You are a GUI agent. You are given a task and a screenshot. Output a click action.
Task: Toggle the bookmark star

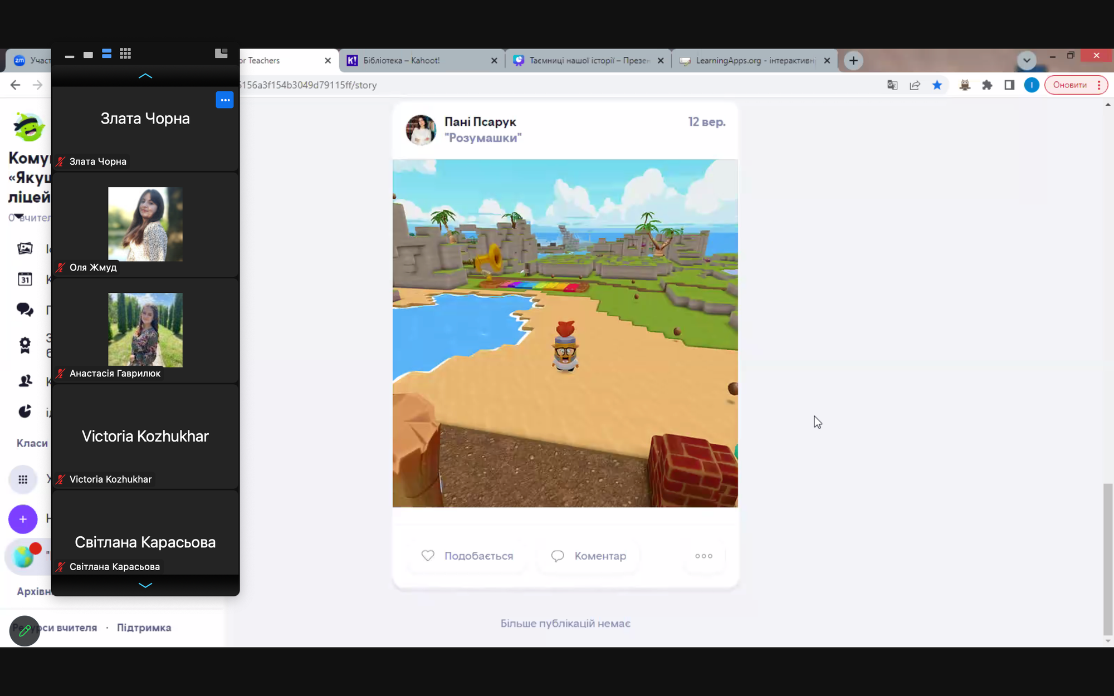coord(937,85)
